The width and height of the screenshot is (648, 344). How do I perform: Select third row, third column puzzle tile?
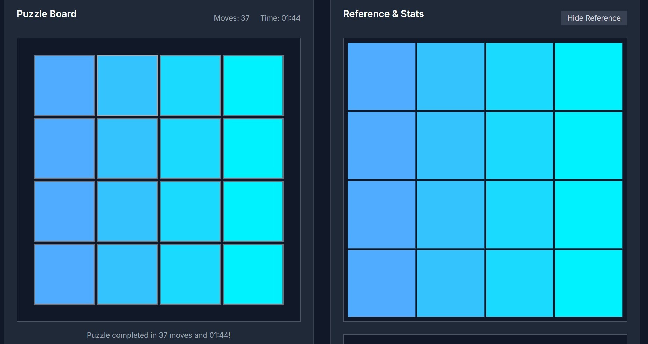(x=190, y=211)
